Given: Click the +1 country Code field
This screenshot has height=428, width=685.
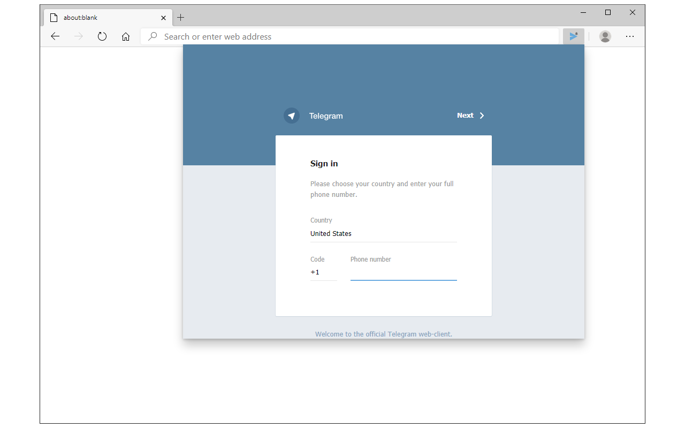Looking at the screenshot, I should point(324,272).
